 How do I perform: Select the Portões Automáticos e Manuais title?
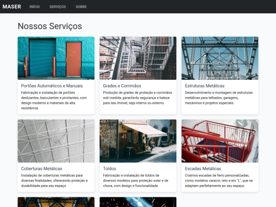click(52, 86)
